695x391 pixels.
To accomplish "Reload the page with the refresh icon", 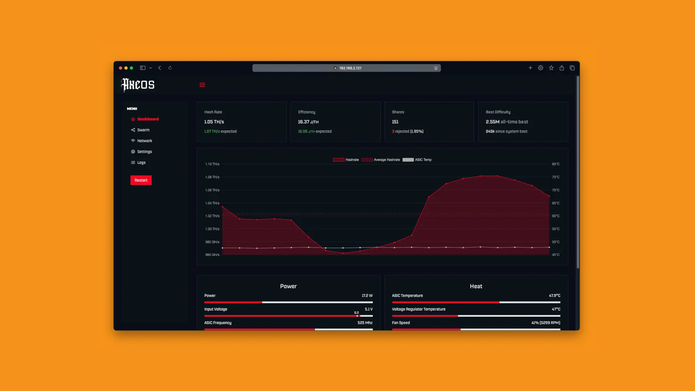I will pyautogui.click(x=170, y=68).
